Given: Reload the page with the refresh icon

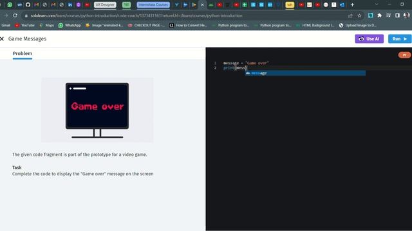Looking at the screenshot, I should click(15, 15).
